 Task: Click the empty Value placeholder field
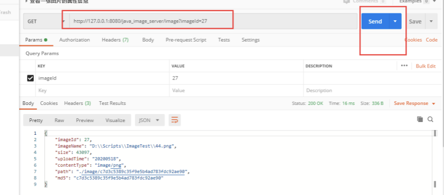[236, 91]
